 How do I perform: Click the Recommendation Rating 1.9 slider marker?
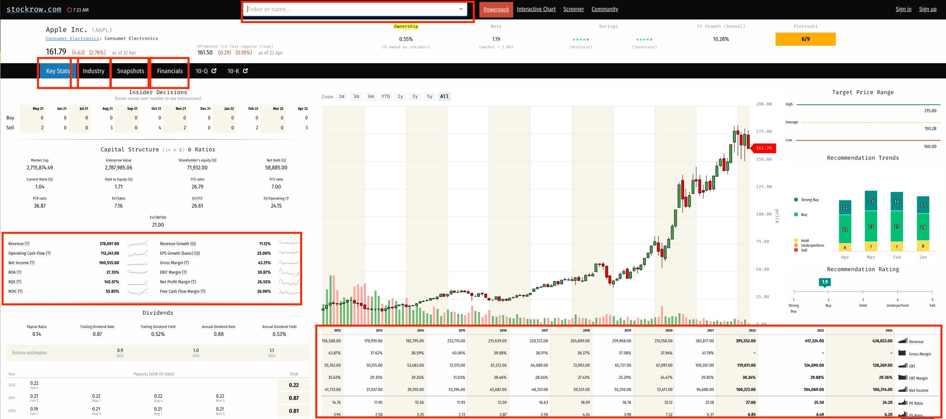(824, 281)
